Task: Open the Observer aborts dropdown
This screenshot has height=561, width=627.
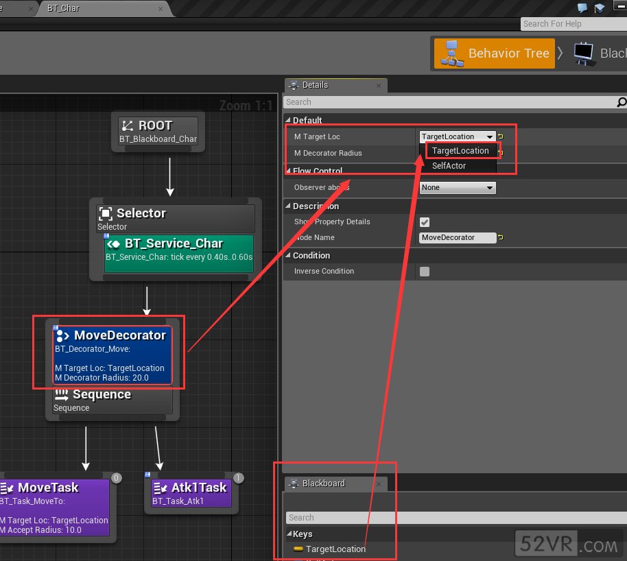Action: click(x=458, y=187)
